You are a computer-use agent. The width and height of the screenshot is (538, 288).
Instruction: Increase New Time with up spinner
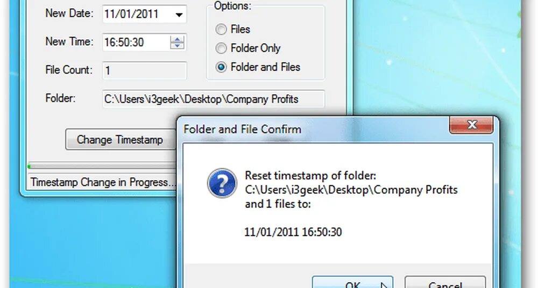click(178, 39)
